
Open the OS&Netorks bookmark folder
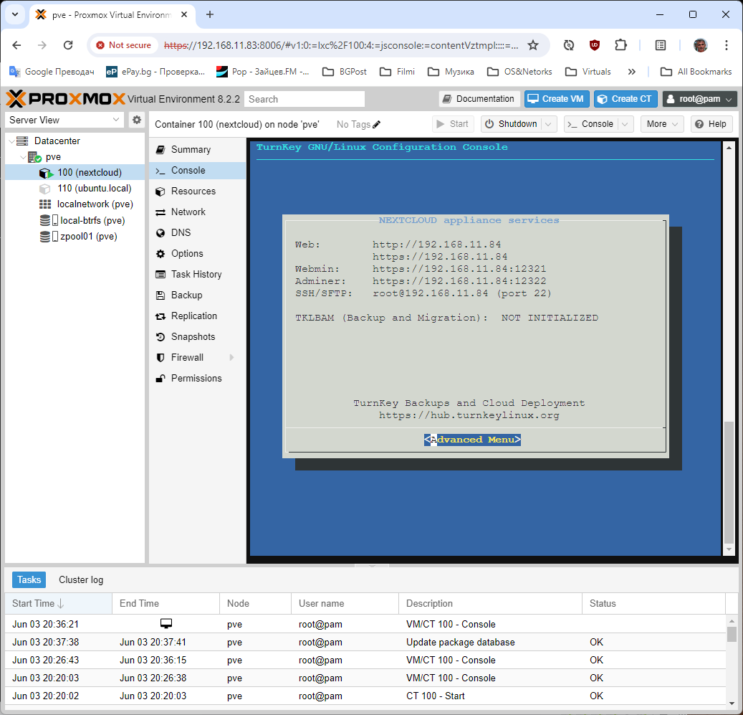520,72
